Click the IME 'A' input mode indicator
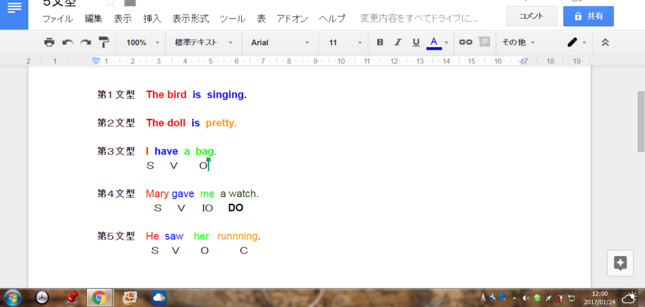645x307 pixels. click(x=483, y=298)
